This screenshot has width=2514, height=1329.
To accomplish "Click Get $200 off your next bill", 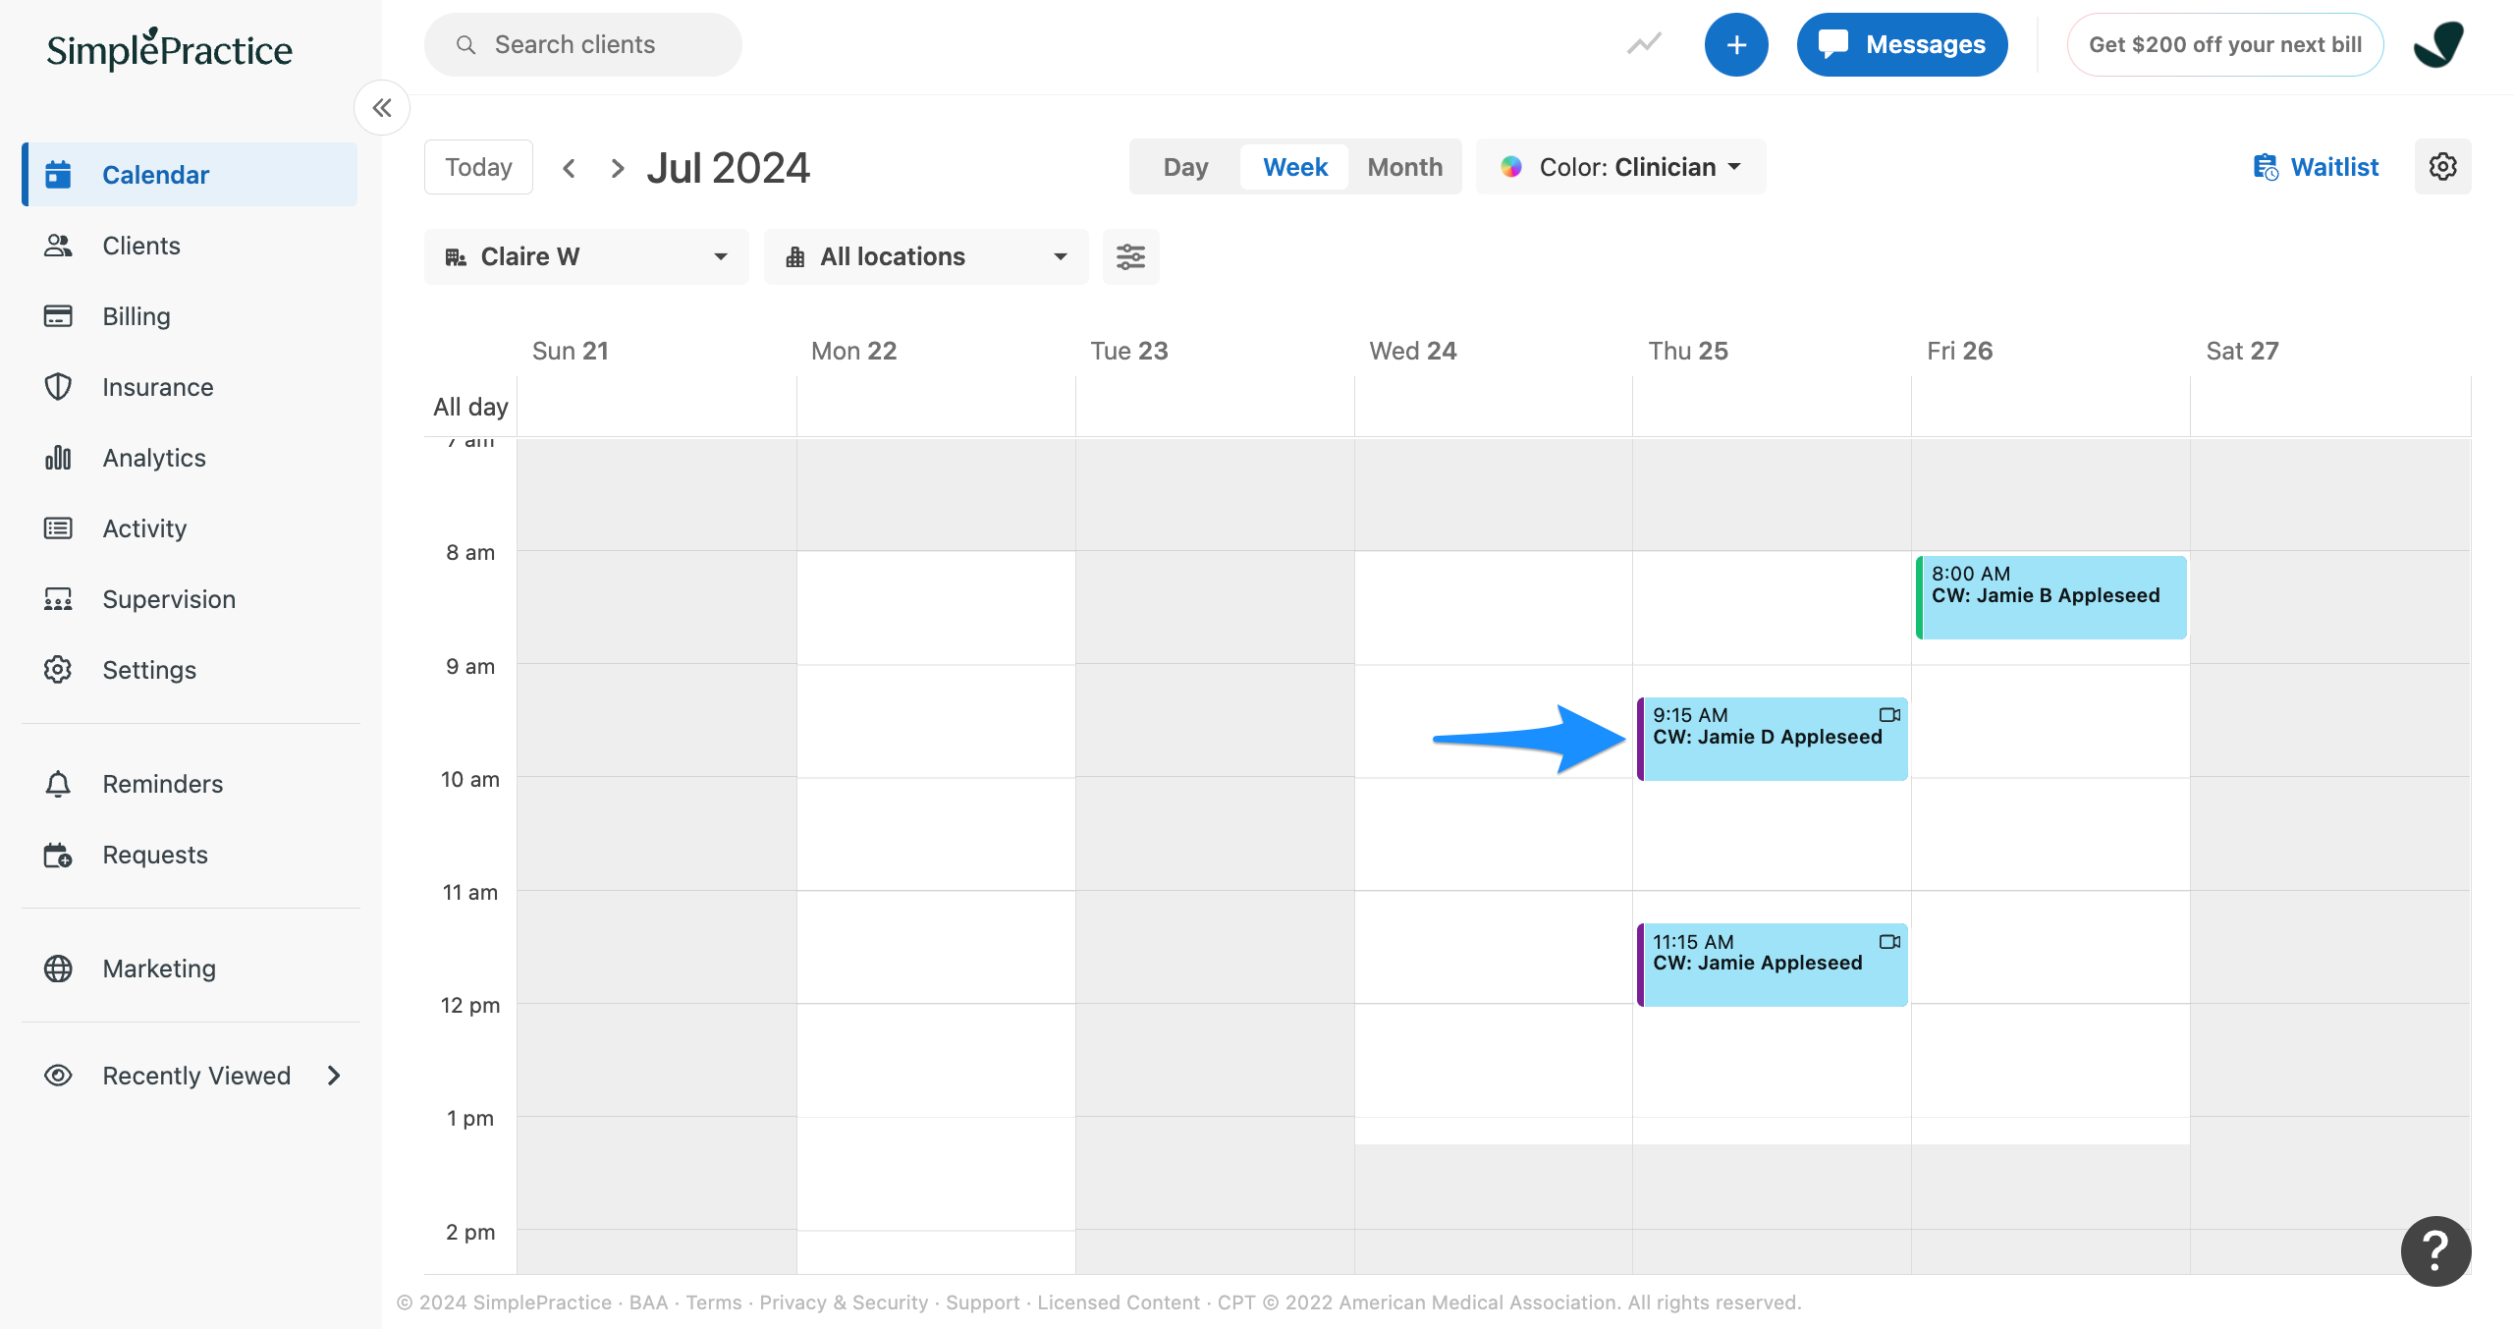I will [x=2225, y=44].
